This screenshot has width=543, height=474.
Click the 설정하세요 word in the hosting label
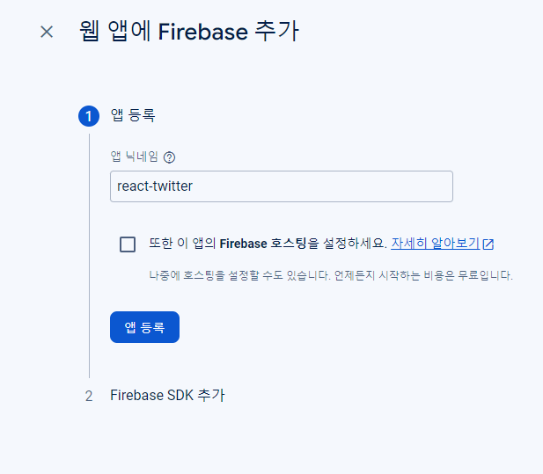tap(355, 244)
